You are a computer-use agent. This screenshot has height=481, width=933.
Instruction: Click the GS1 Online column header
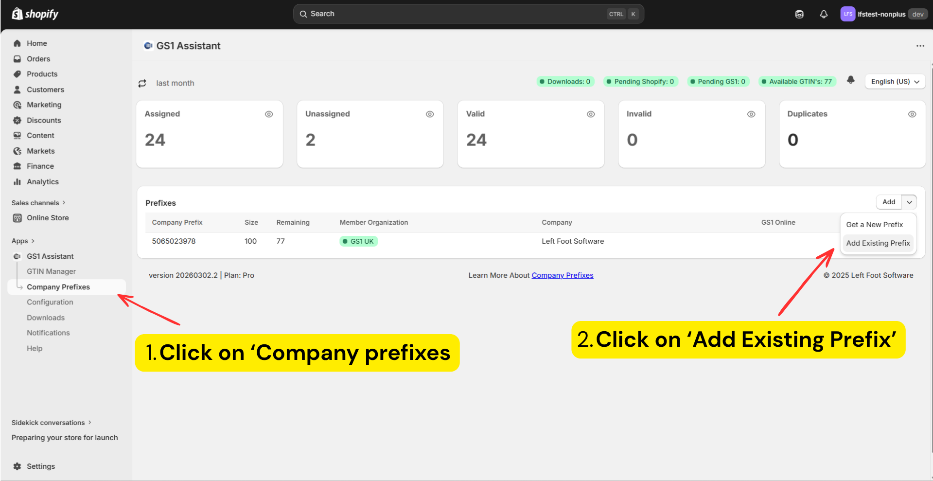click(778, 222)
